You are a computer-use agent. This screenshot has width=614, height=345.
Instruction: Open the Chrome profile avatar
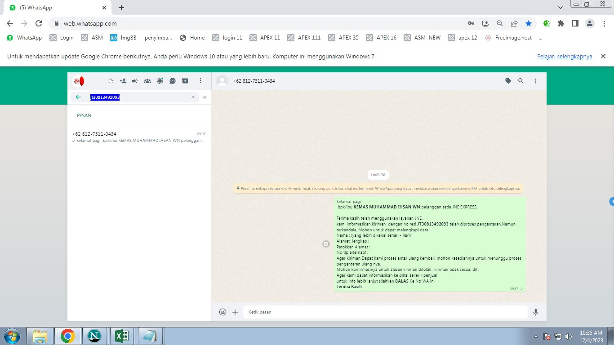590,23
